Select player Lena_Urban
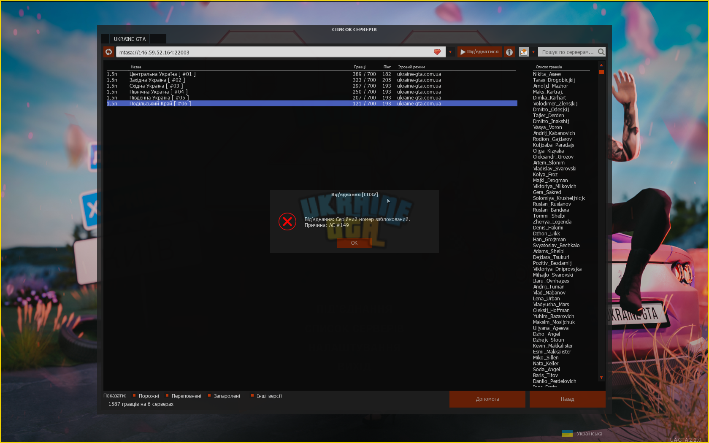The image size is (709, 443). pos(547,298)
